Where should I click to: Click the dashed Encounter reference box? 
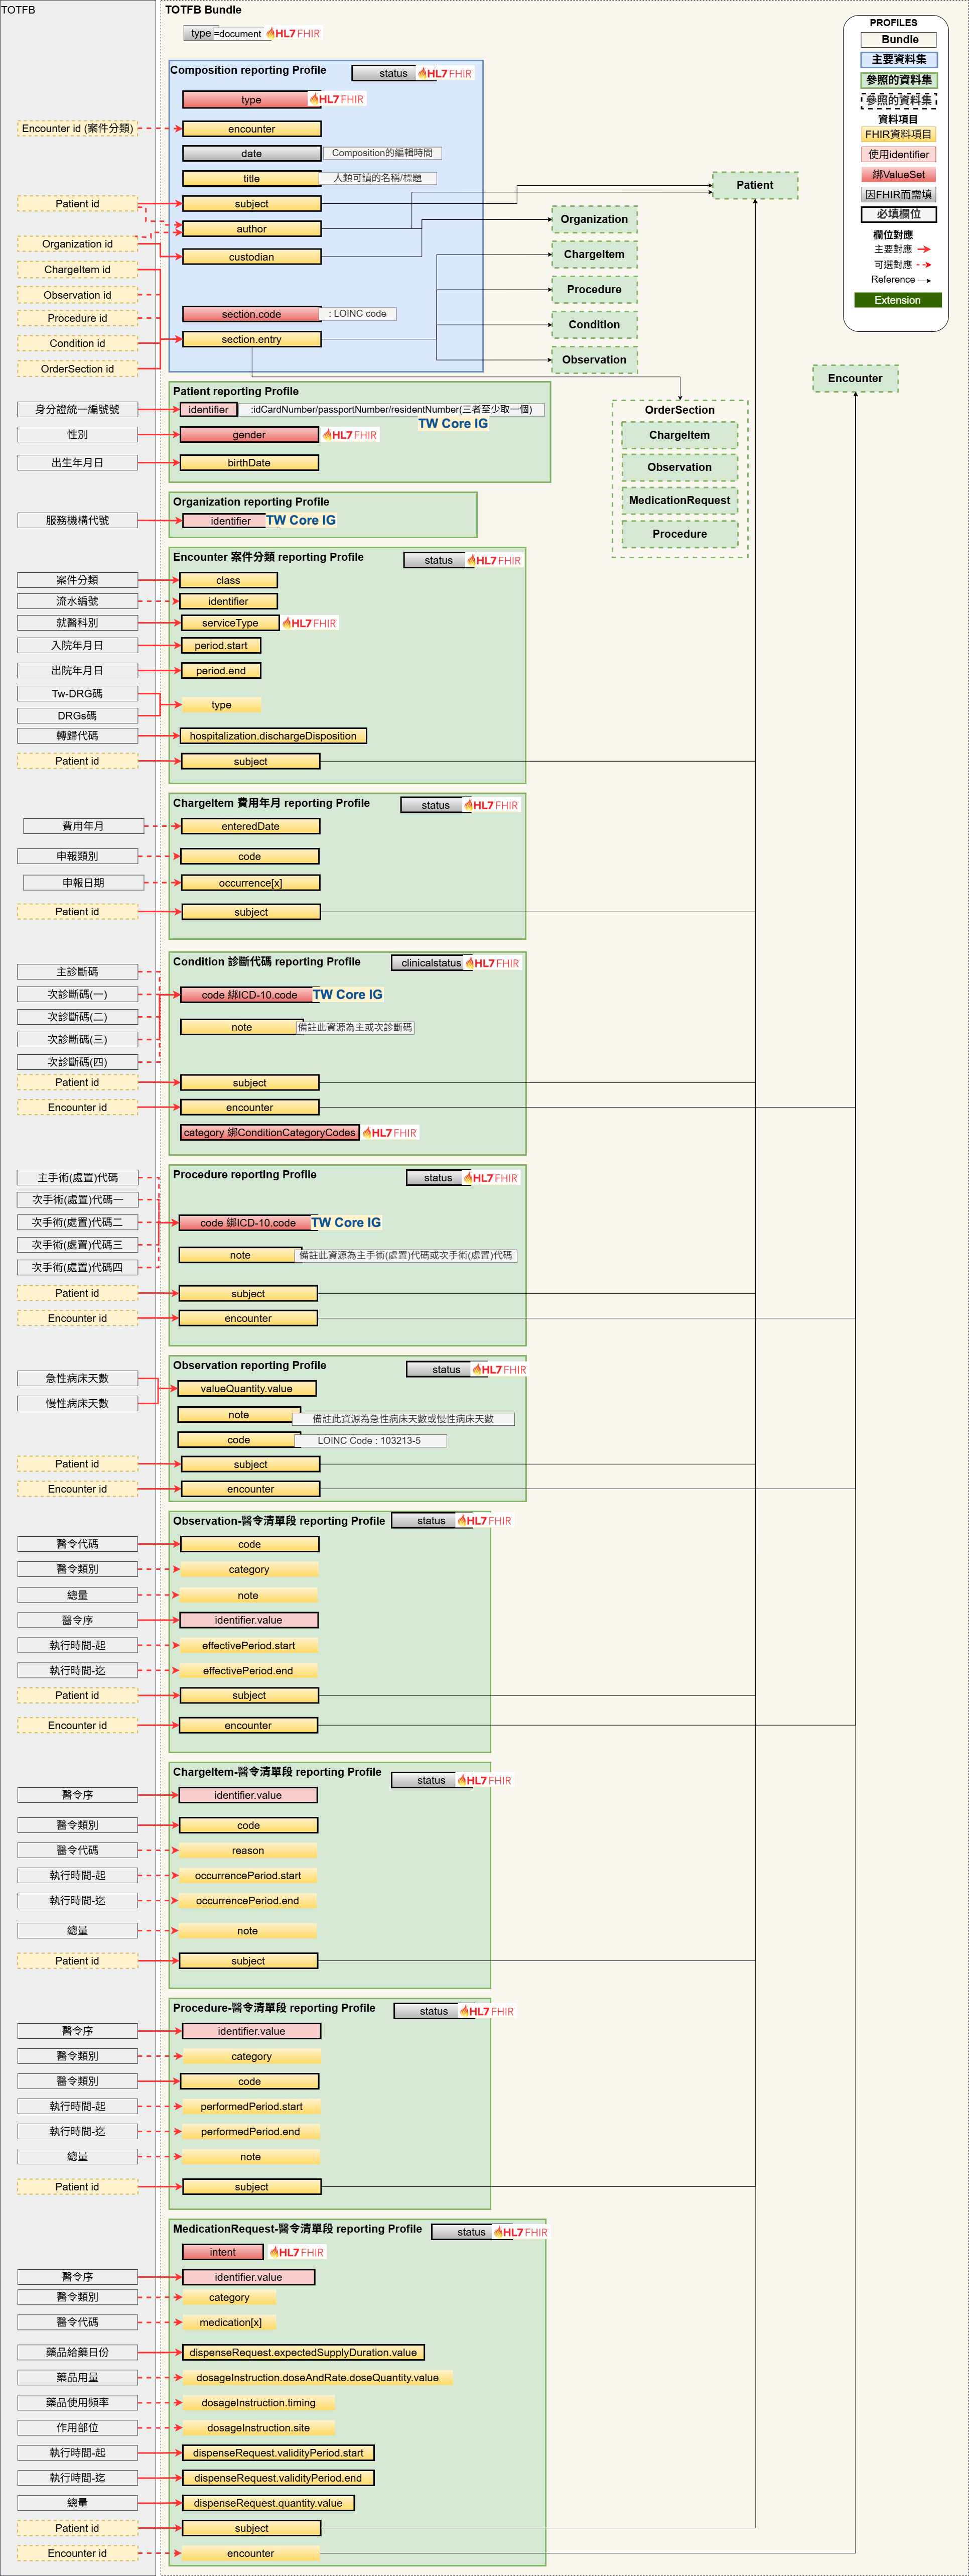click(x=855, y=378)
